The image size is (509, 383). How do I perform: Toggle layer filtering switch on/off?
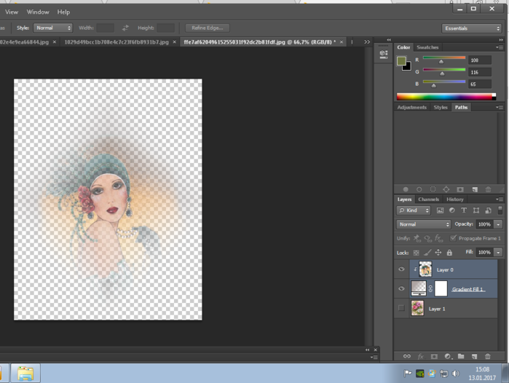(x=500, y=210)
